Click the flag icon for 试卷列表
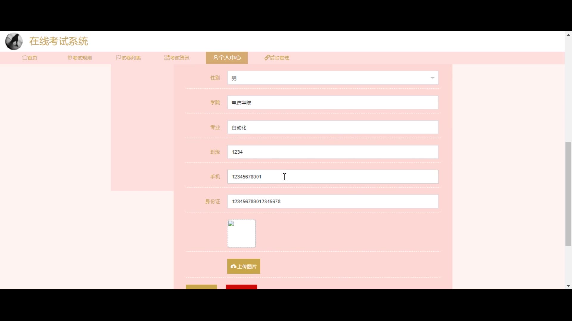This screenshot has width=572, height=321. pos(118,57)
